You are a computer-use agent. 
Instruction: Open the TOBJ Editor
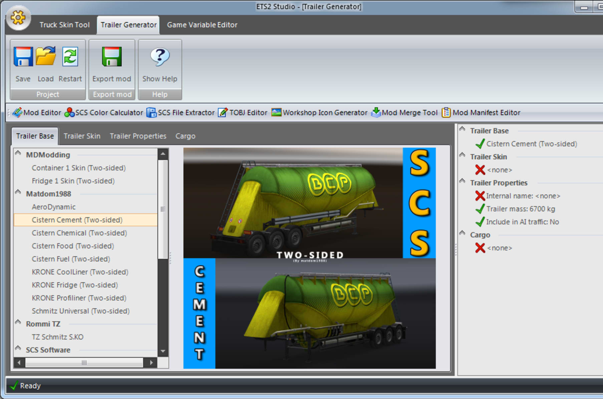tap(243, 112)
